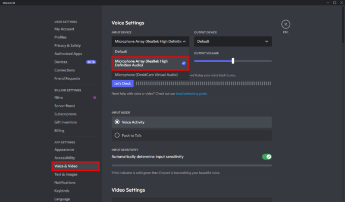Image resolution: width=345 pixels, height=202 pixels.
Task: Open the Output Device dropdown
Action: tap(233, 41)
